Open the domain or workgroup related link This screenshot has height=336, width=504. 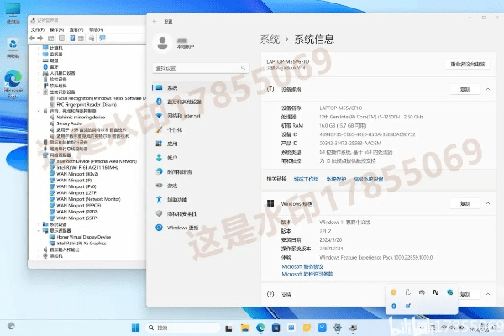coord(306,179)
